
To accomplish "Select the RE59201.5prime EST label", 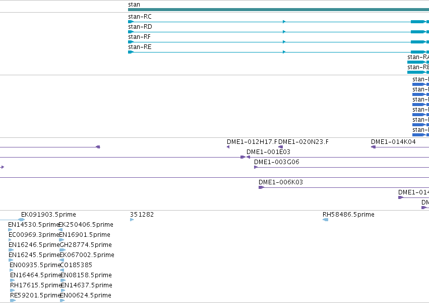I will coord(35,295).
